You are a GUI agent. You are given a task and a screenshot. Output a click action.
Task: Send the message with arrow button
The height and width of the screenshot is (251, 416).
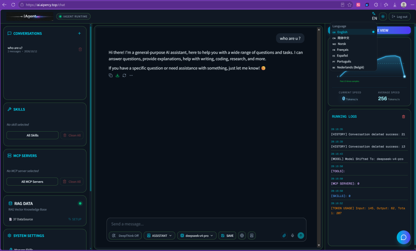coord(301,235)
